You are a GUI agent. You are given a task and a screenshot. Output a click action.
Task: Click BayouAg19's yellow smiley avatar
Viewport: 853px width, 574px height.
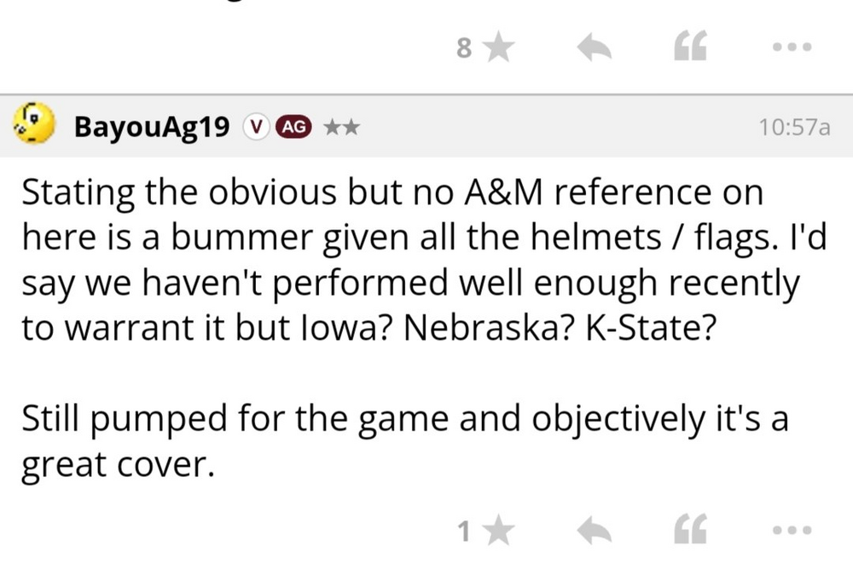[34, 126]
